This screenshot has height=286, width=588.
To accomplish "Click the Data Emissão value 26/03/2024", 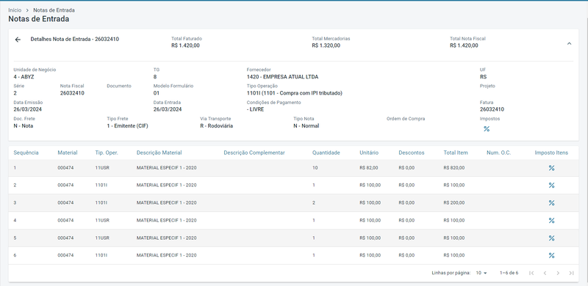I will (x=28, y=110).
